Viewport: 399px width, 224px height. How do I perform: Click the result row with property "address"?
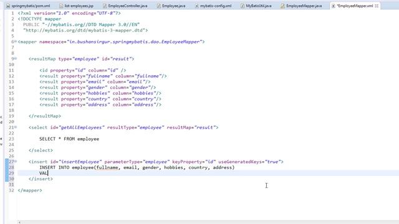pyautogui.click(x=100, y=105)
